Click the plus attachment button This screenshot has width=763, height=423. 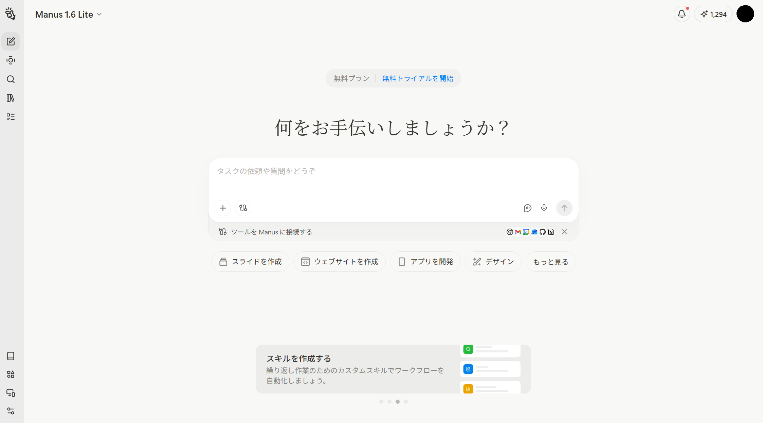click(223, 208)
